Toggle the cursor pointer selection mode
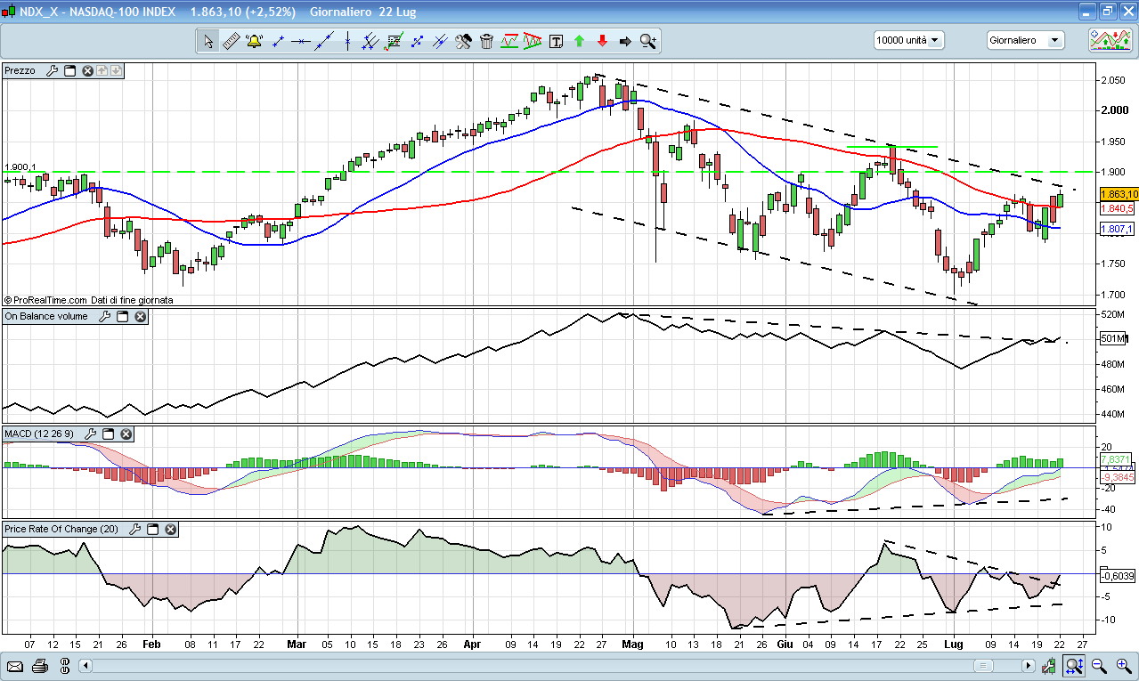Viewport: 1139px width, 681px height. pos(207,41)
